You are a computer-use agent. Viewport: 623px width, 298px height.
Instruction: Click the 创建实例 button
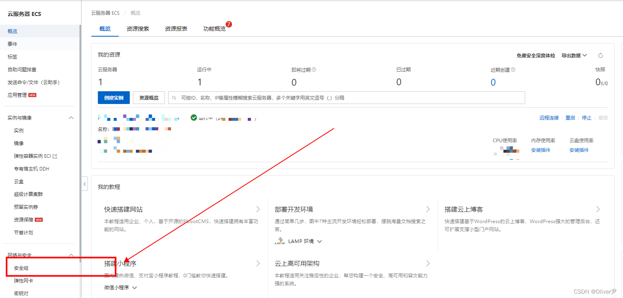(114, 98)
